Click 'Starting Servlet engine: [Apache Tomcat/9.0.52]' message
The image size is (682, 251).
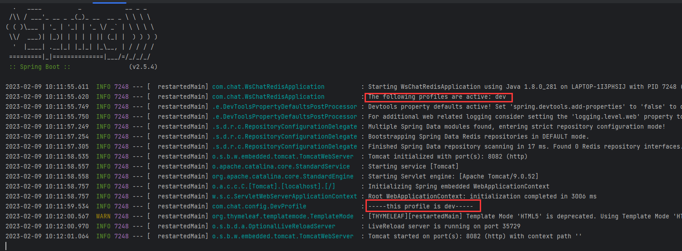(453, 176)
